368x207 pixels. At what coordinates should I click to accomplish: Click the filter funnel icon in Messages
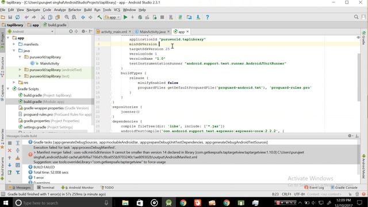click(18, 172)
